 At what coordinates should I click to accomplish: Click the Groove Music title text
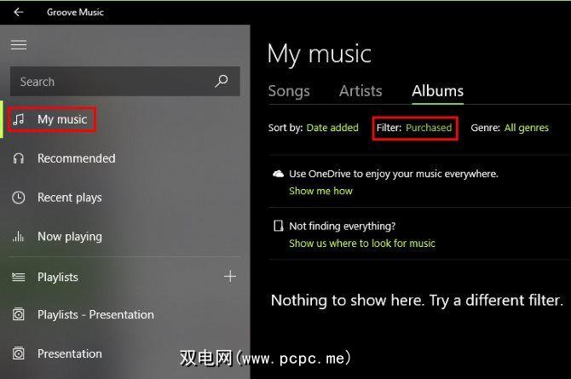click(x=75, y=12)
